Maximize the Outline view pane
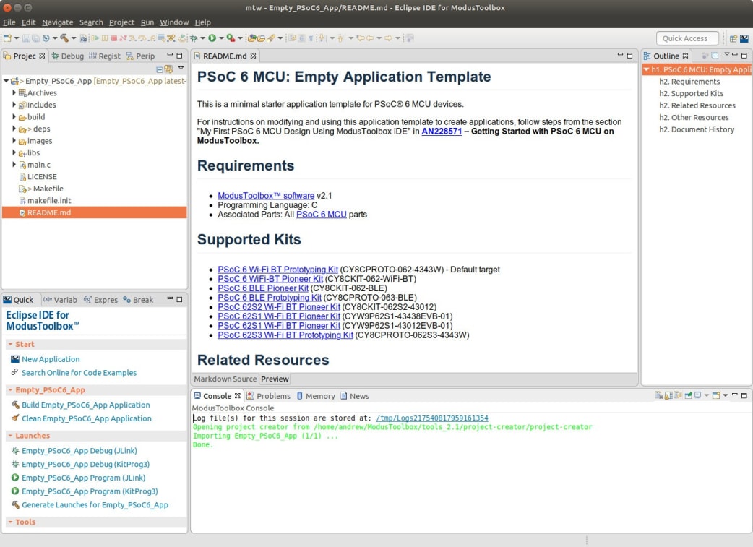753x547 pixels. click(744, 56)
